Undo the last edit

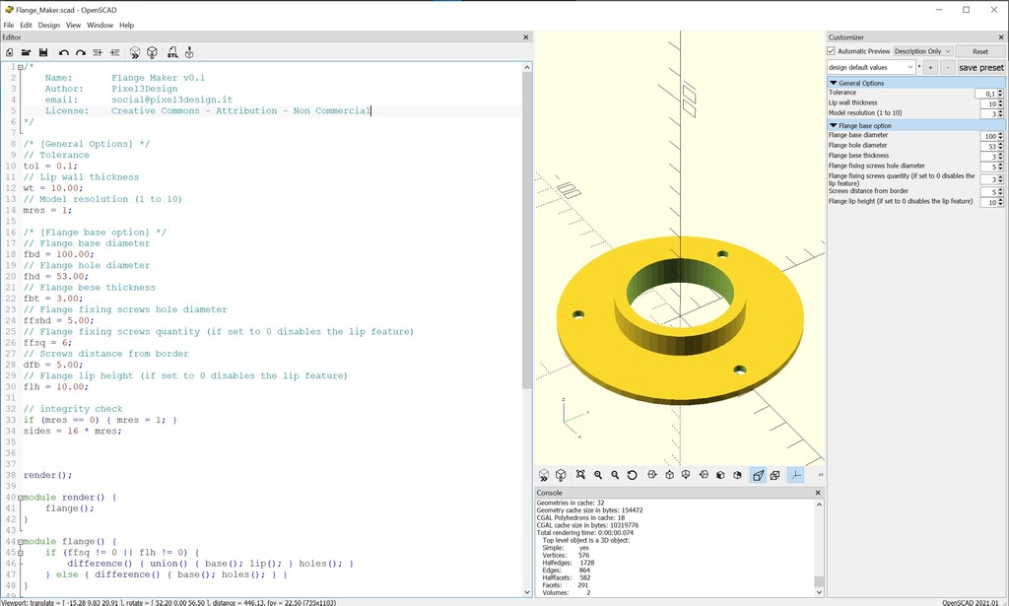pyautogui.click(x=64, y=53)
